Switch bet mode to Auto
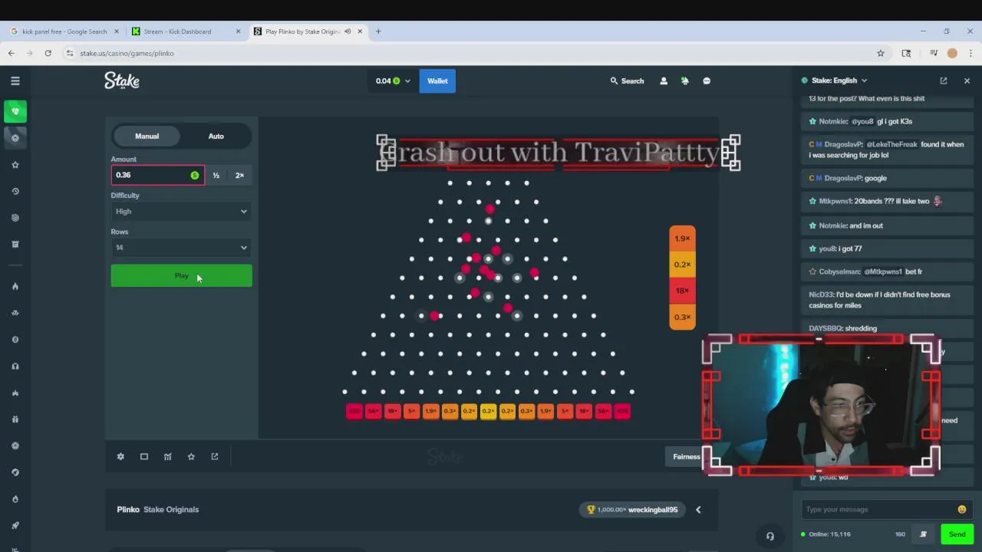Image resolution: width=982 pixels, height=552 pixels. click(x=216, y=136)
